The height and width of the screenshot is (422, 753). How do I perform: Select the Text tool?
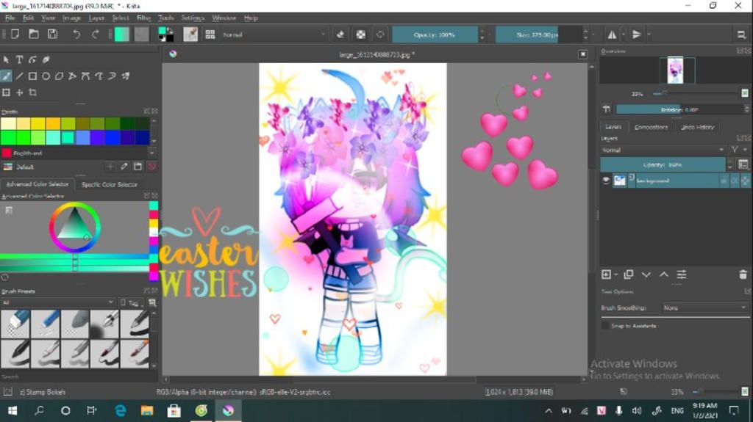pos(19,59)
